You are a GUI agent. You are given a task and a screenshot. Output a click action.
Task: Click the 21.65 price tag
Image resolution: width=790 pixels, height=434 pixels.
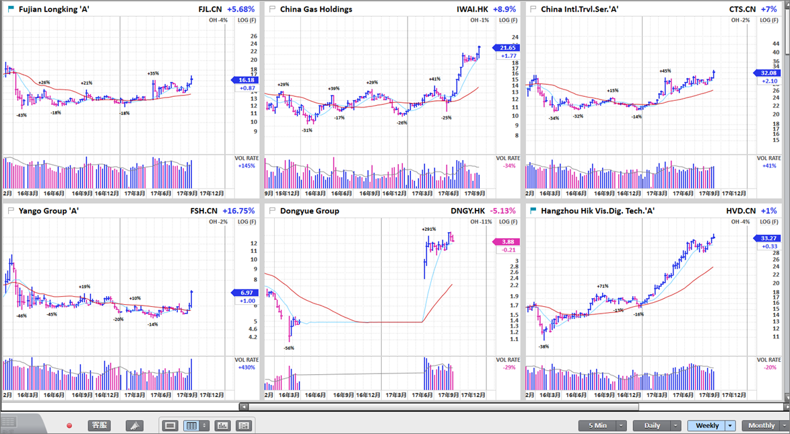click(x=505, y=47)
